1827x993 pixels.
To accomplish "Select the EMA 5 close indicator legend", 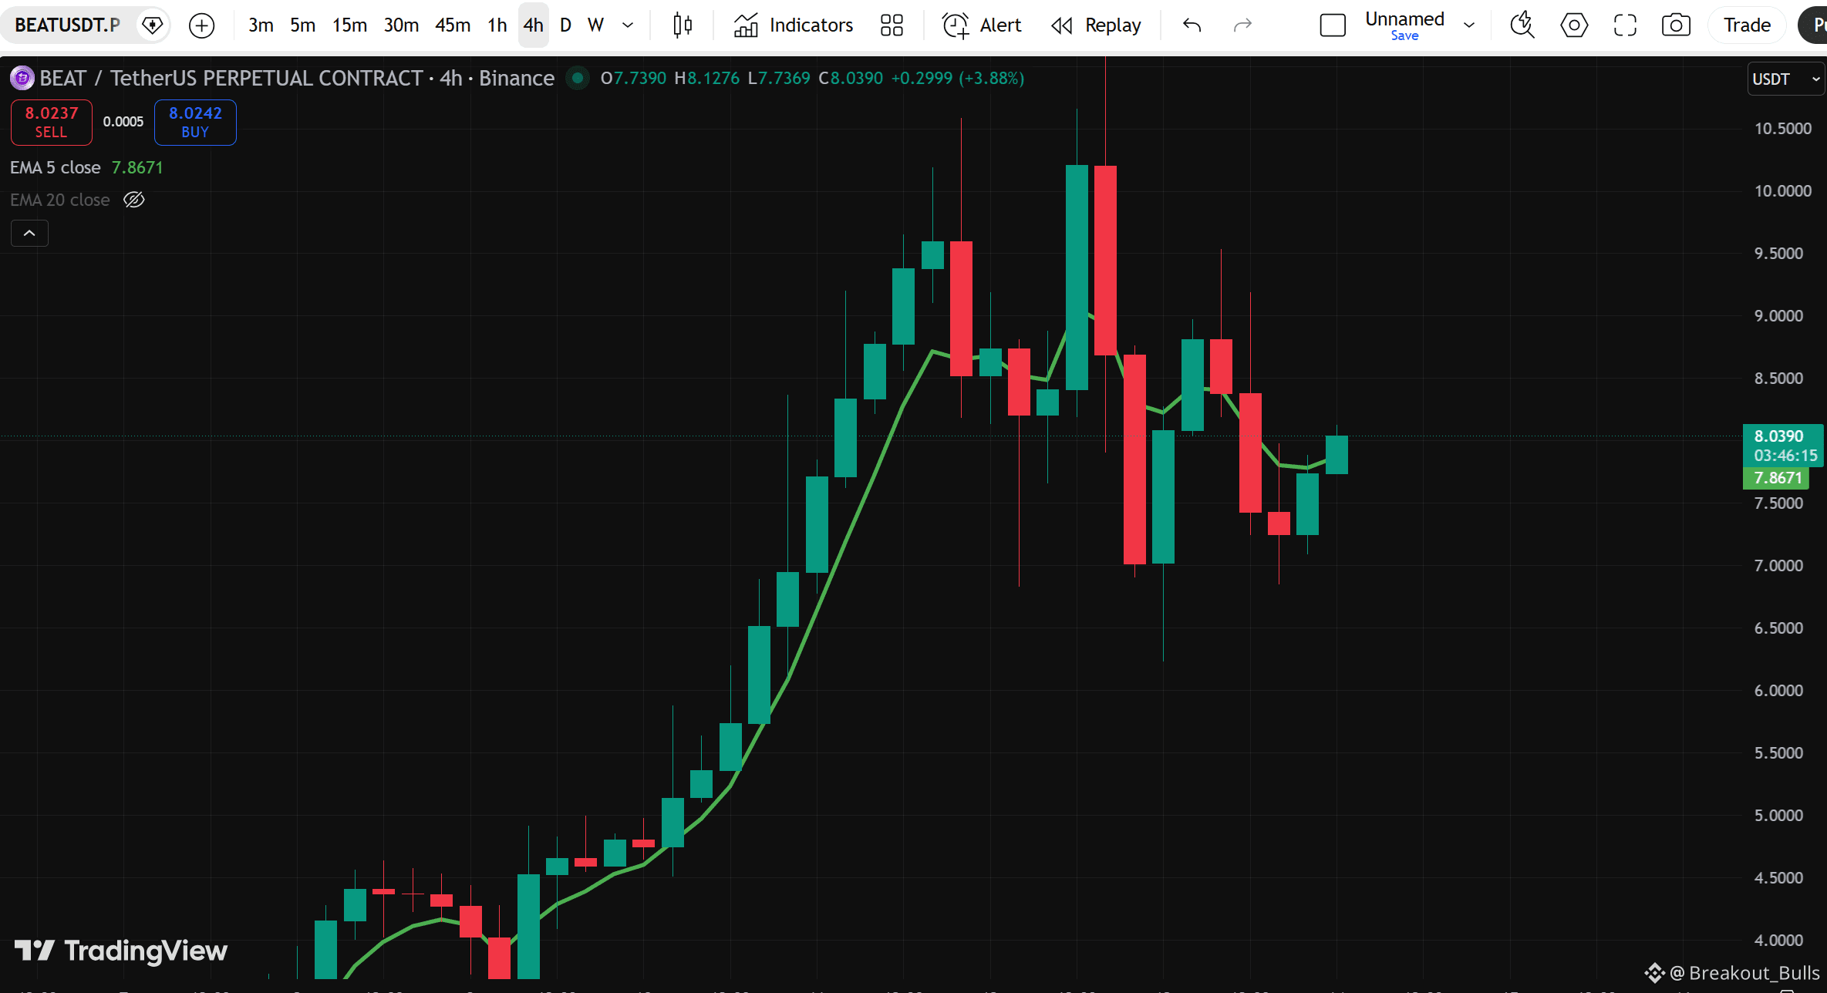I will point(56,167).
